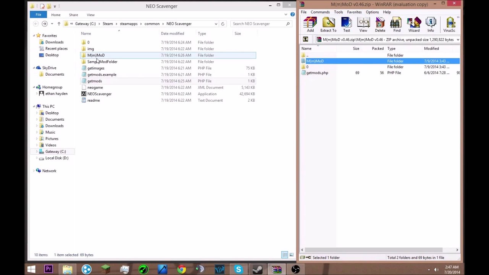Click the steamapps breadcrumb in address bar

pos(128,24)
